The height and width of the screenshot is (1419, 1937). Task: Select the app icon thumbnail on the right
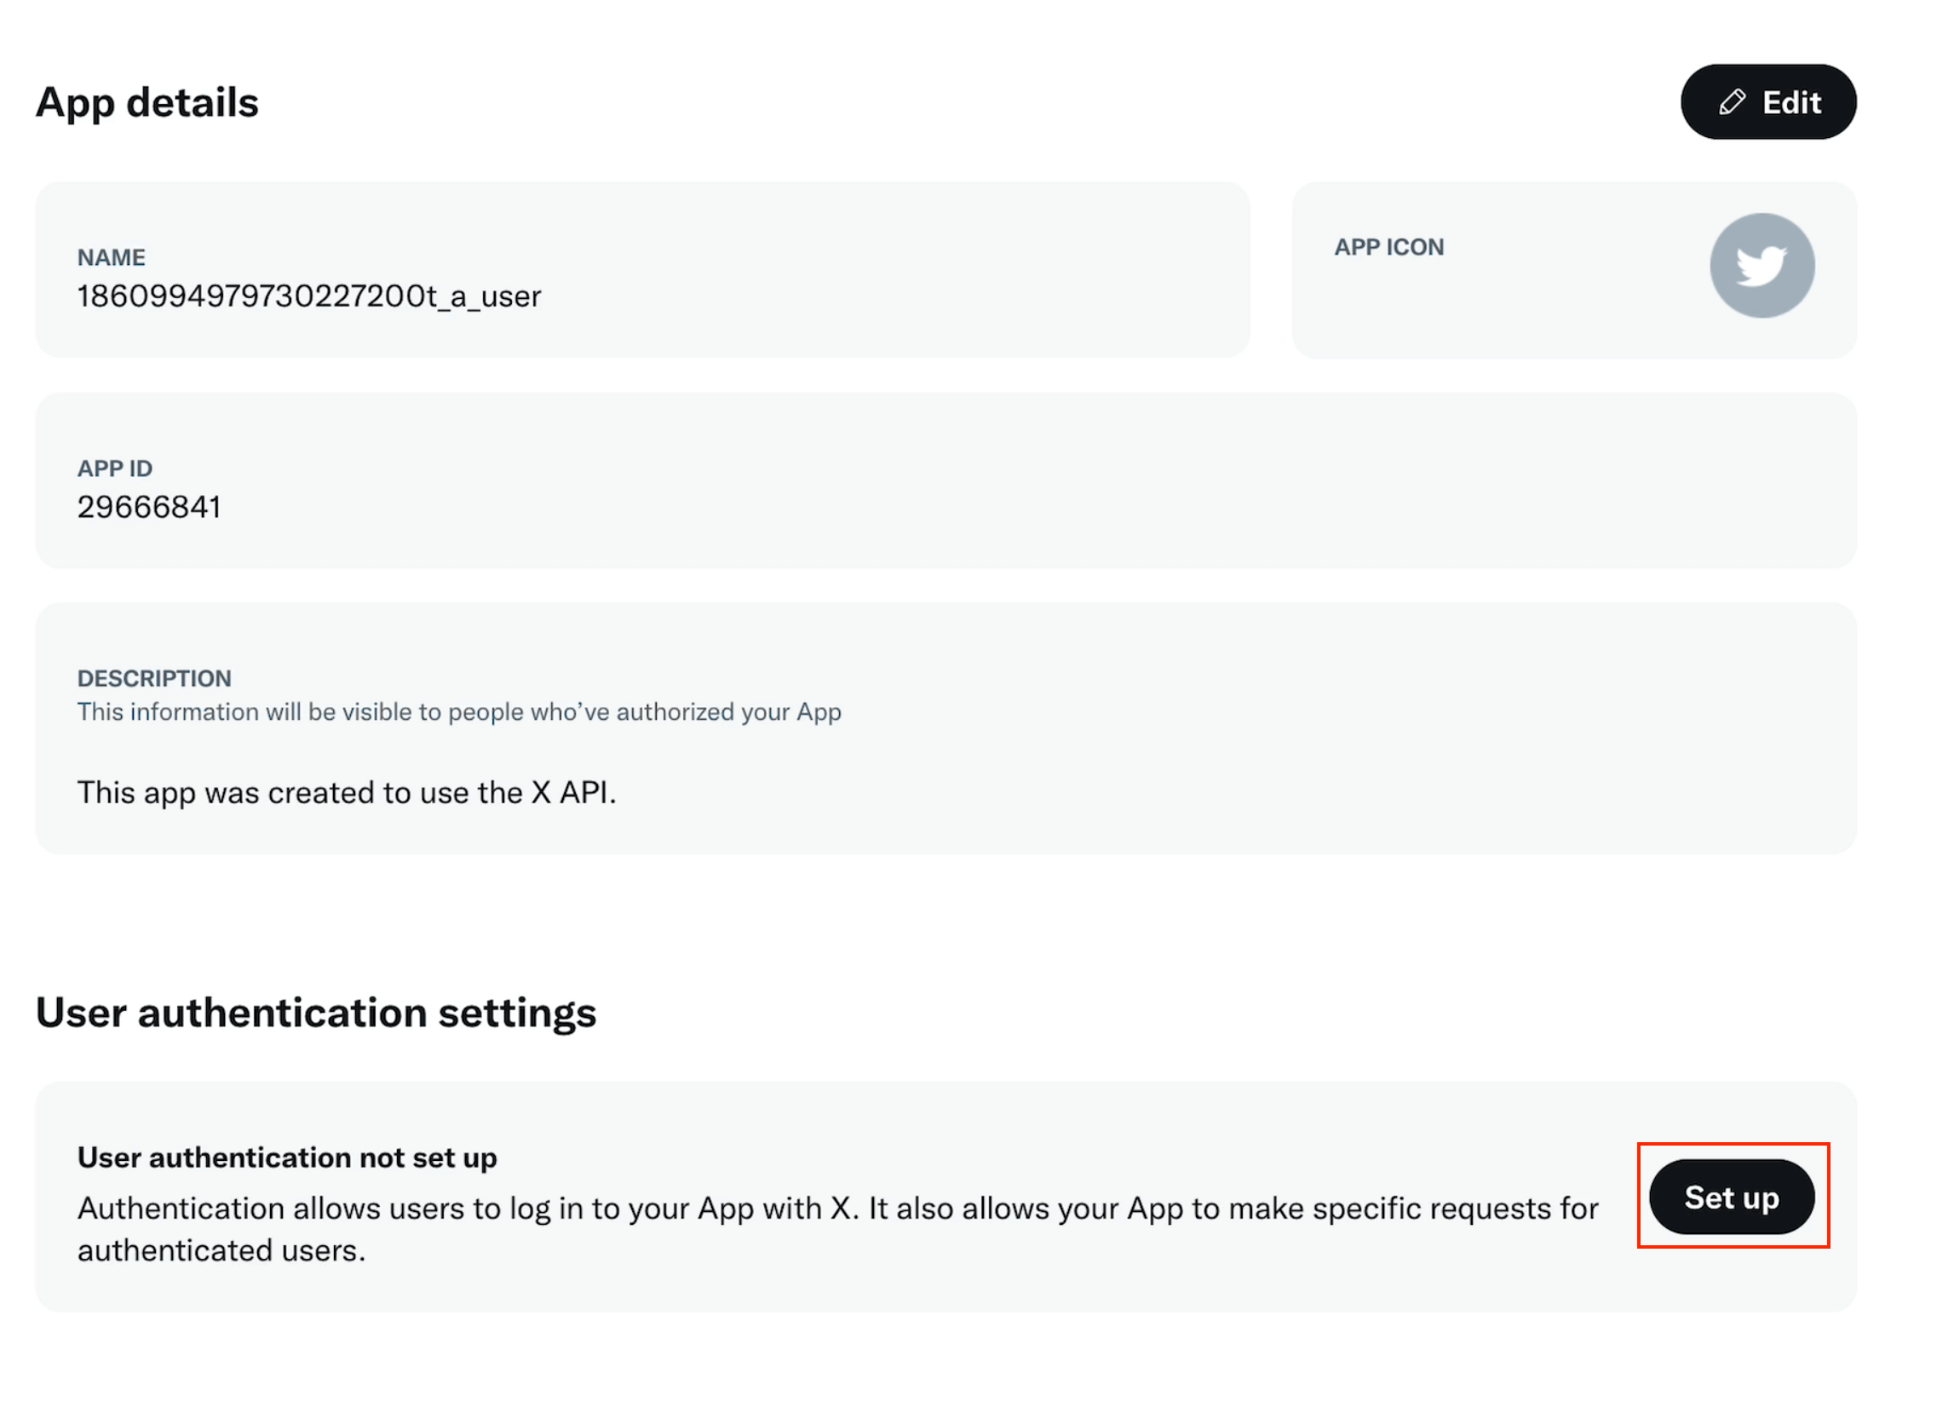click(1761, 267)
